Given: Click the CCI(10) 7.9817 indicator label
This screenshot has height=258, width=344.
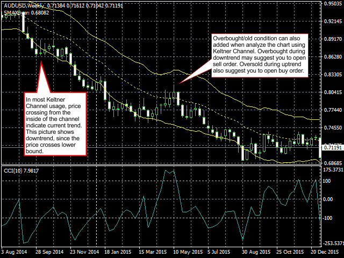Looking at the screenshot, I should point(21,171).
